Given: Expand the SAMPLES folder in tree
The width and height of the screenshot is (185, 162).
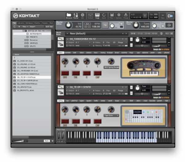Looking at the screenshot, I should 25,43.
